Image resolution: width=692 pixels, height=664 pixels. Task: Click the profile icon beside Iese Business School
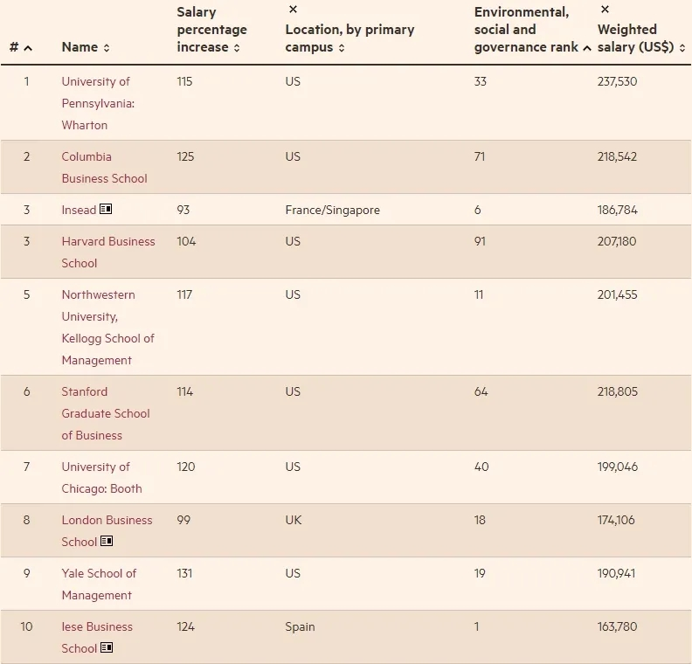pyautogui.click(x=107, y=648)
